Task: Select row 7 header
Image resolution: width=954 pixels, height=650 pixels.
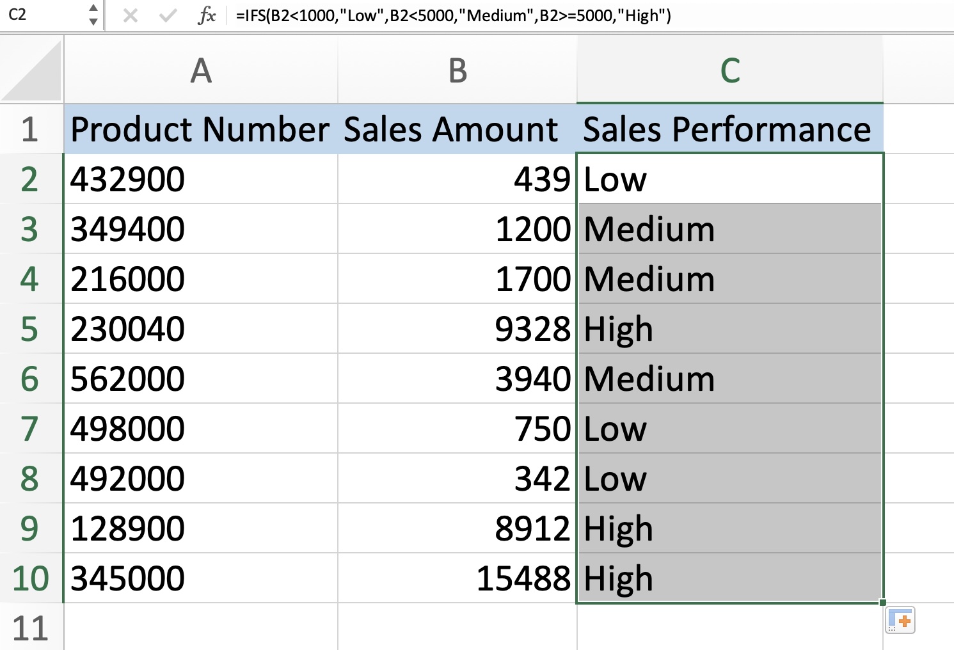Action: [31, 429]
